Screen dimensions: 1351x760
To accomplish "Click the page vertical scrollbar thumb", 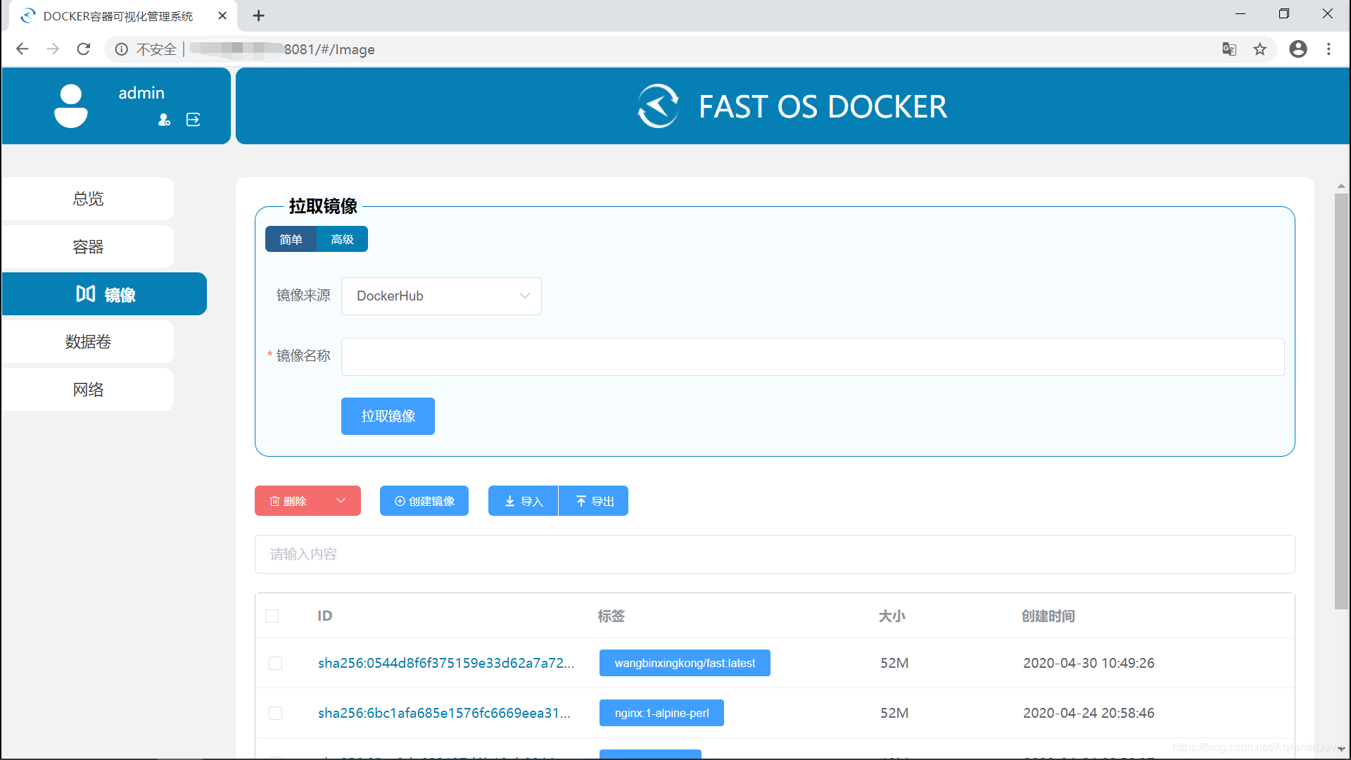I will click(x=1341, y=401).
